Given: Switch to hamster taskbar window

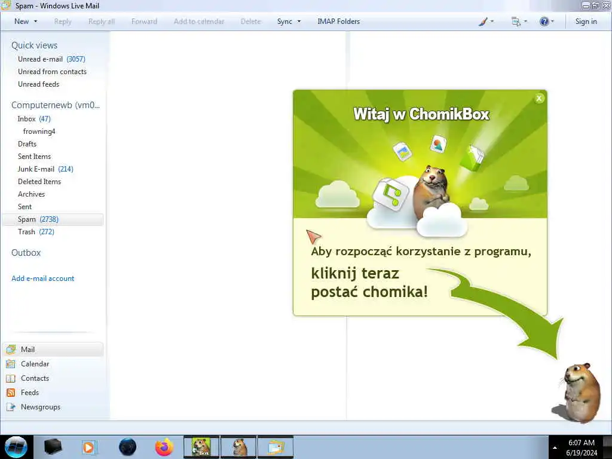Looking at the screenshot, I should tap(239, 447).
